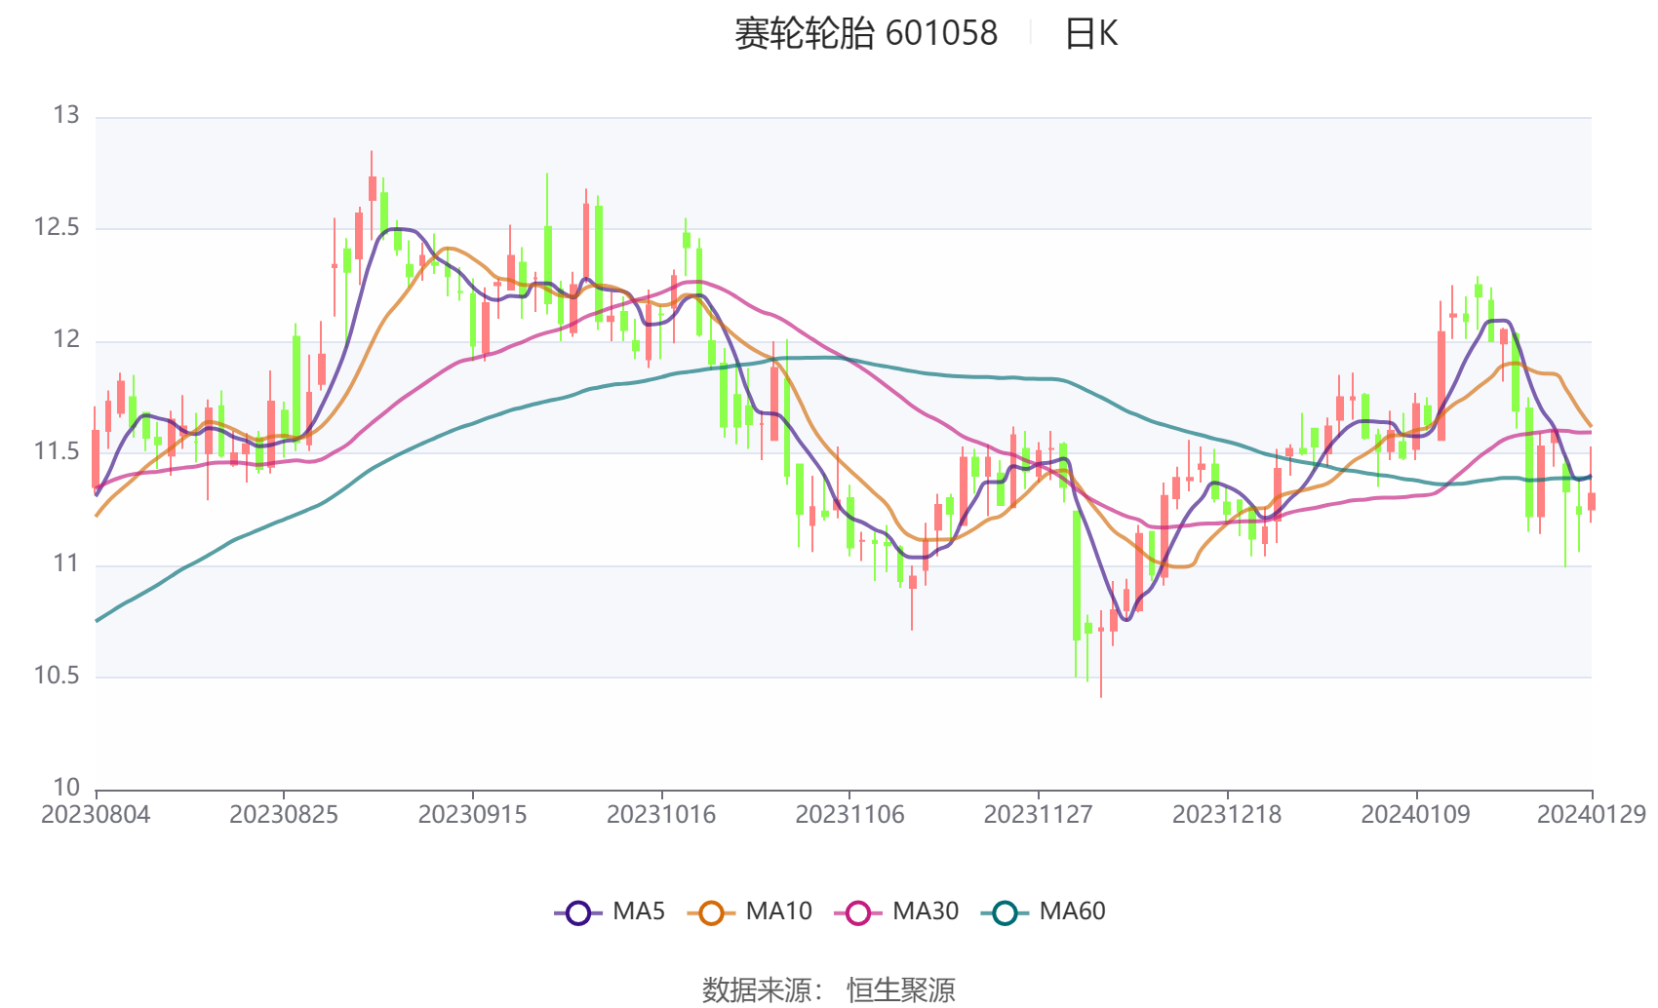
Task: Click the 20240129 x-axis date label
Action: click(1592, 814)
